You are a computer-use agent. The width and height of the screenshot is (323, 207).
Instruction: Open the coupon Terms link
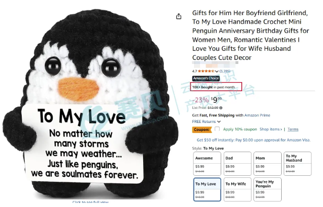click(293, 129)
